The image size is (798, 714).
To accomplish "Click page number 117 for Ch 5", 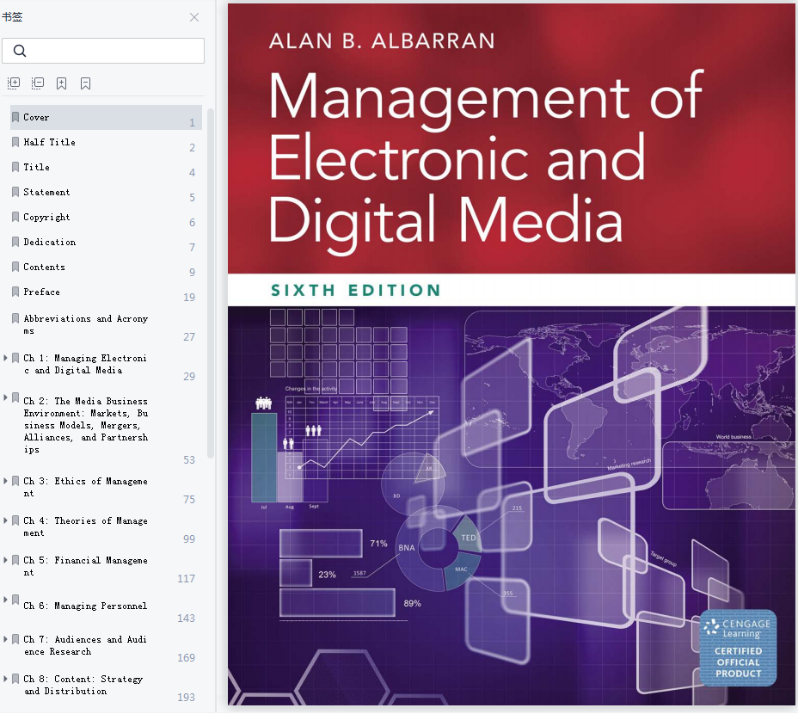I will click(186, 579).
